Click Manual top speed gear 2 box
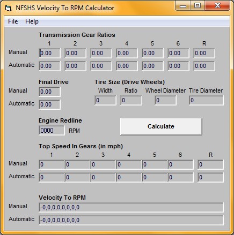The image size is (234, 235). pos(77,164)
